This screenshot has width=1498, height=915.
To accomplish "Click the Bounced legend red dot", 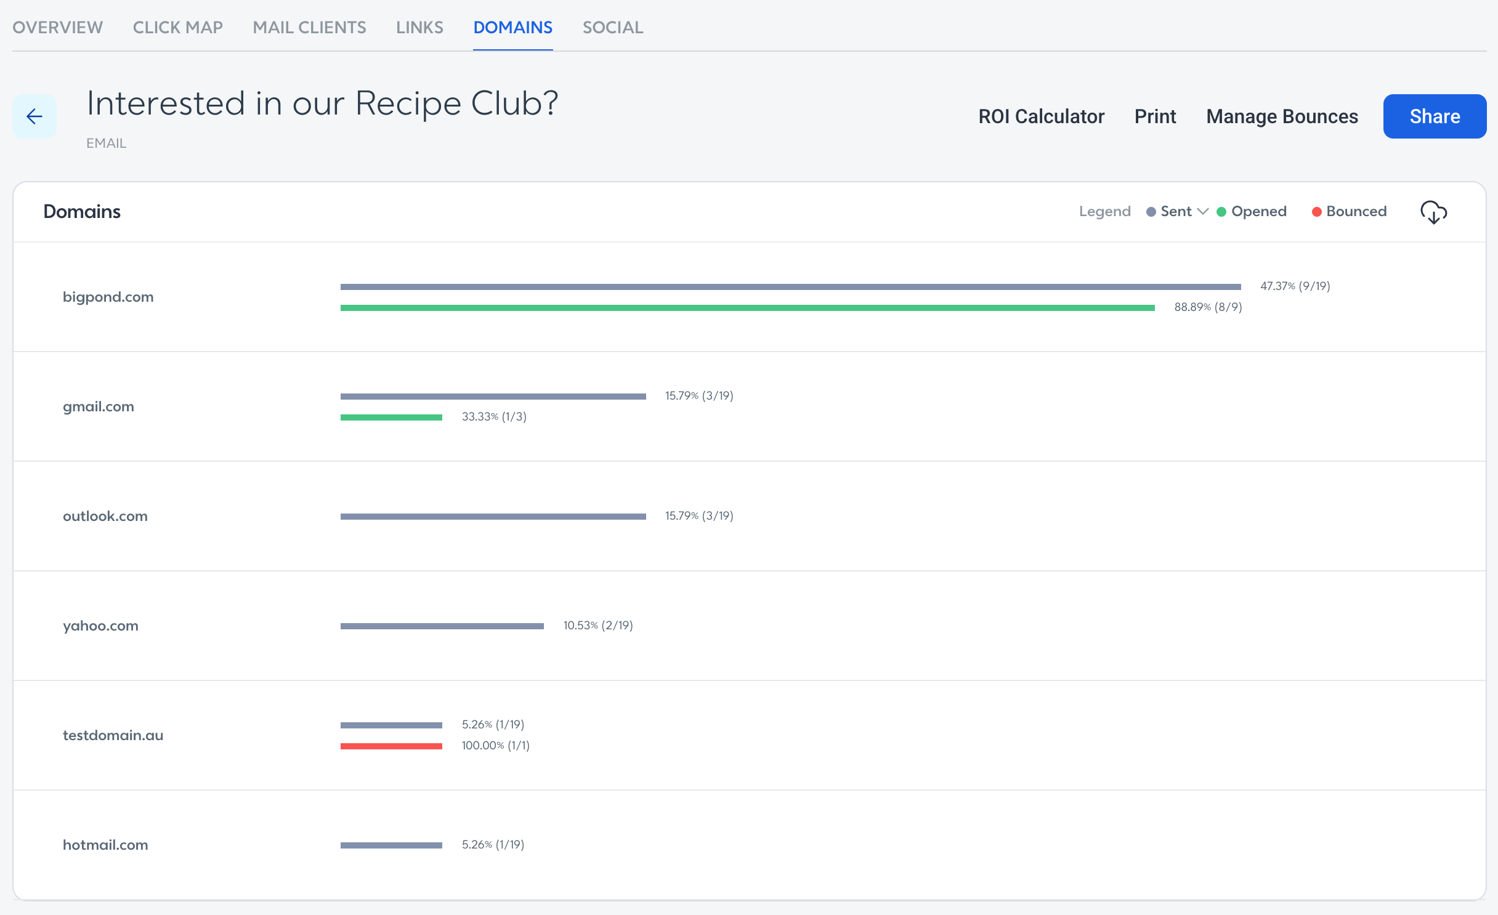I will tap(1317, 212).
